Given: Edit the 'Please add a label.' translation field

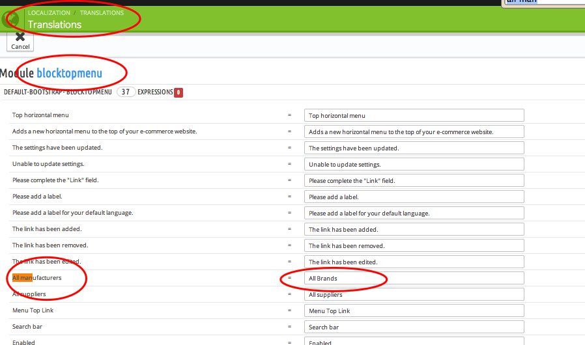Looking at the screenshot, I should (x=414, y=197).
